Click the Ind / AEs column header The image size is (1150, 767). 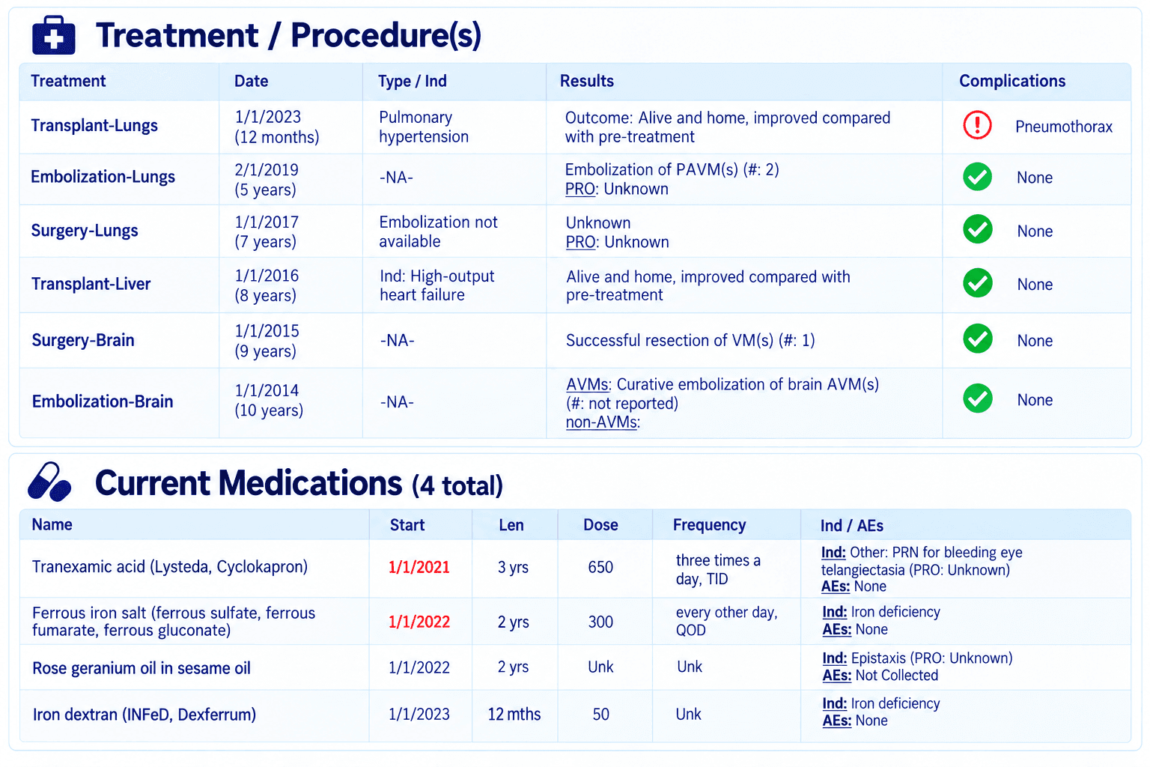pyautogui.click(x=852, y=526)
